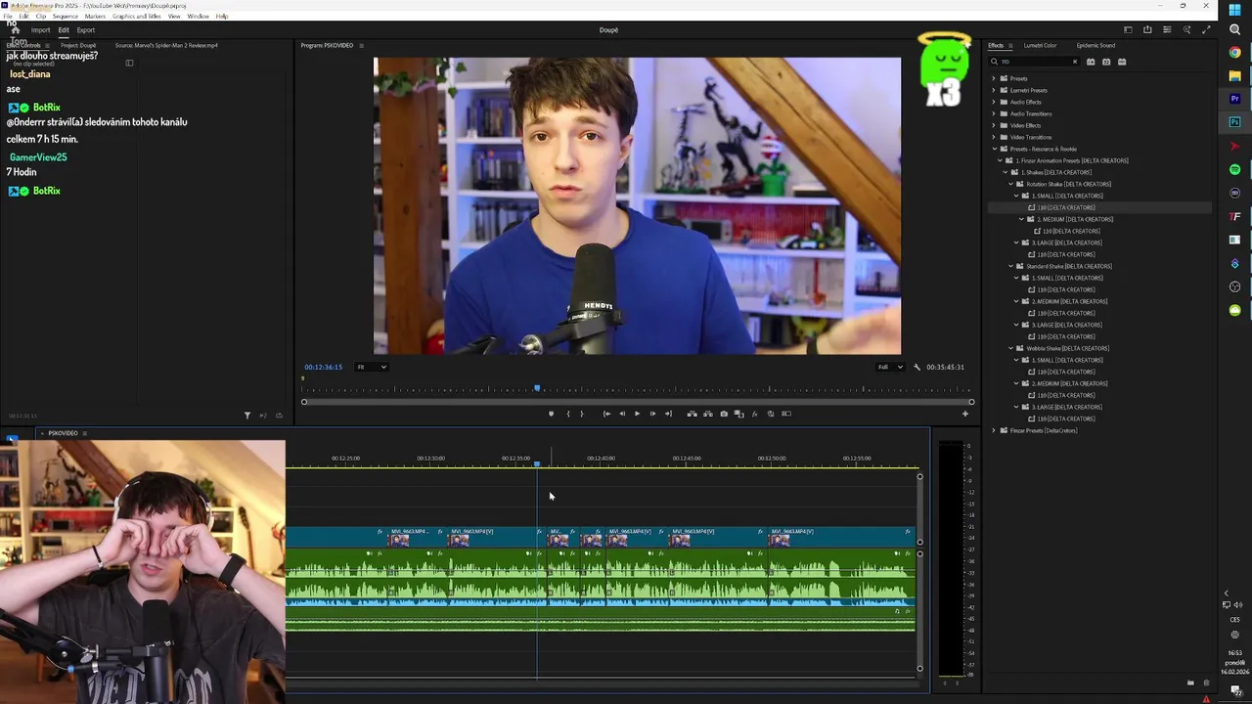1252x704 pixels.
Task: Click the Home icon
Action: coord(15,30)
